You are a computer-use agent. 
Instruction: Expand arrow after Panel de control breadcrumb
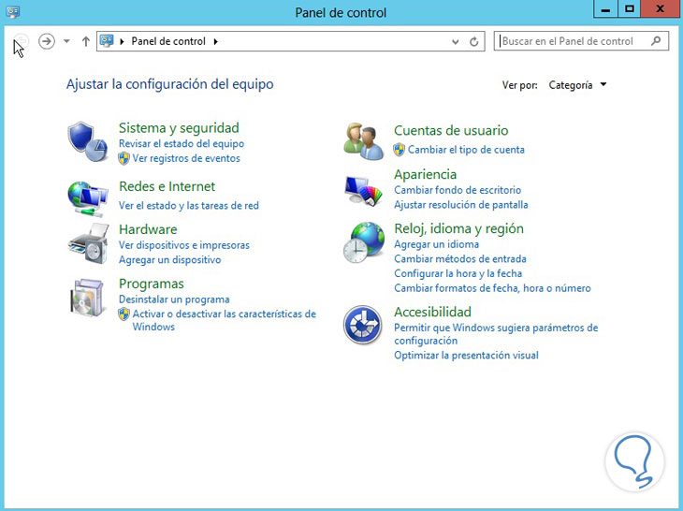tap(215, 41)
